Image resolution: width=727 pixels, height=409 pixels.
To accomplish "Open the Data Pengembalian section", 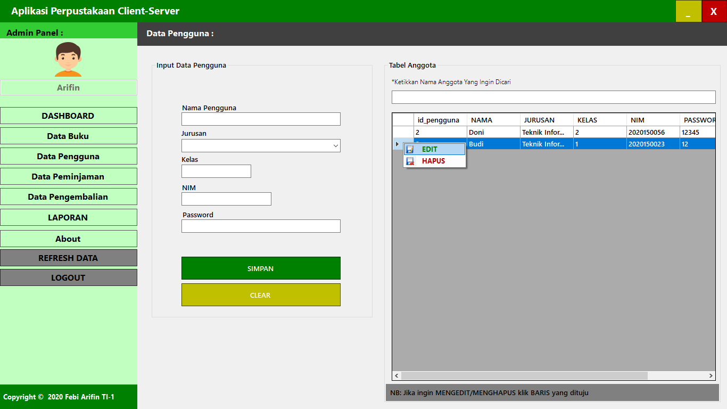I will (x=69, y=196).
